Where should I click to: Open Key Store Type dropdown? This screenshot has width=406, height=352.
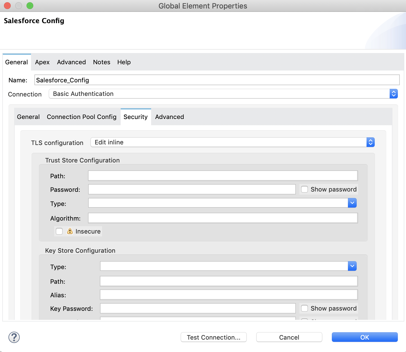coord(352,266)
